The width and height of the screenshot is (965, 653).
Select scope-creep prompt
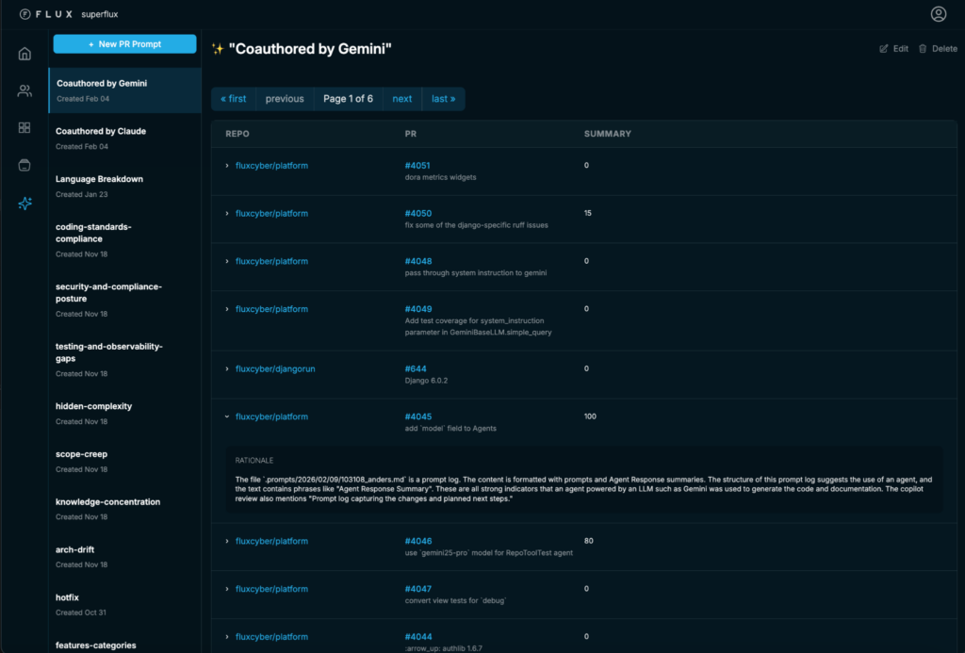click(125, 461)
